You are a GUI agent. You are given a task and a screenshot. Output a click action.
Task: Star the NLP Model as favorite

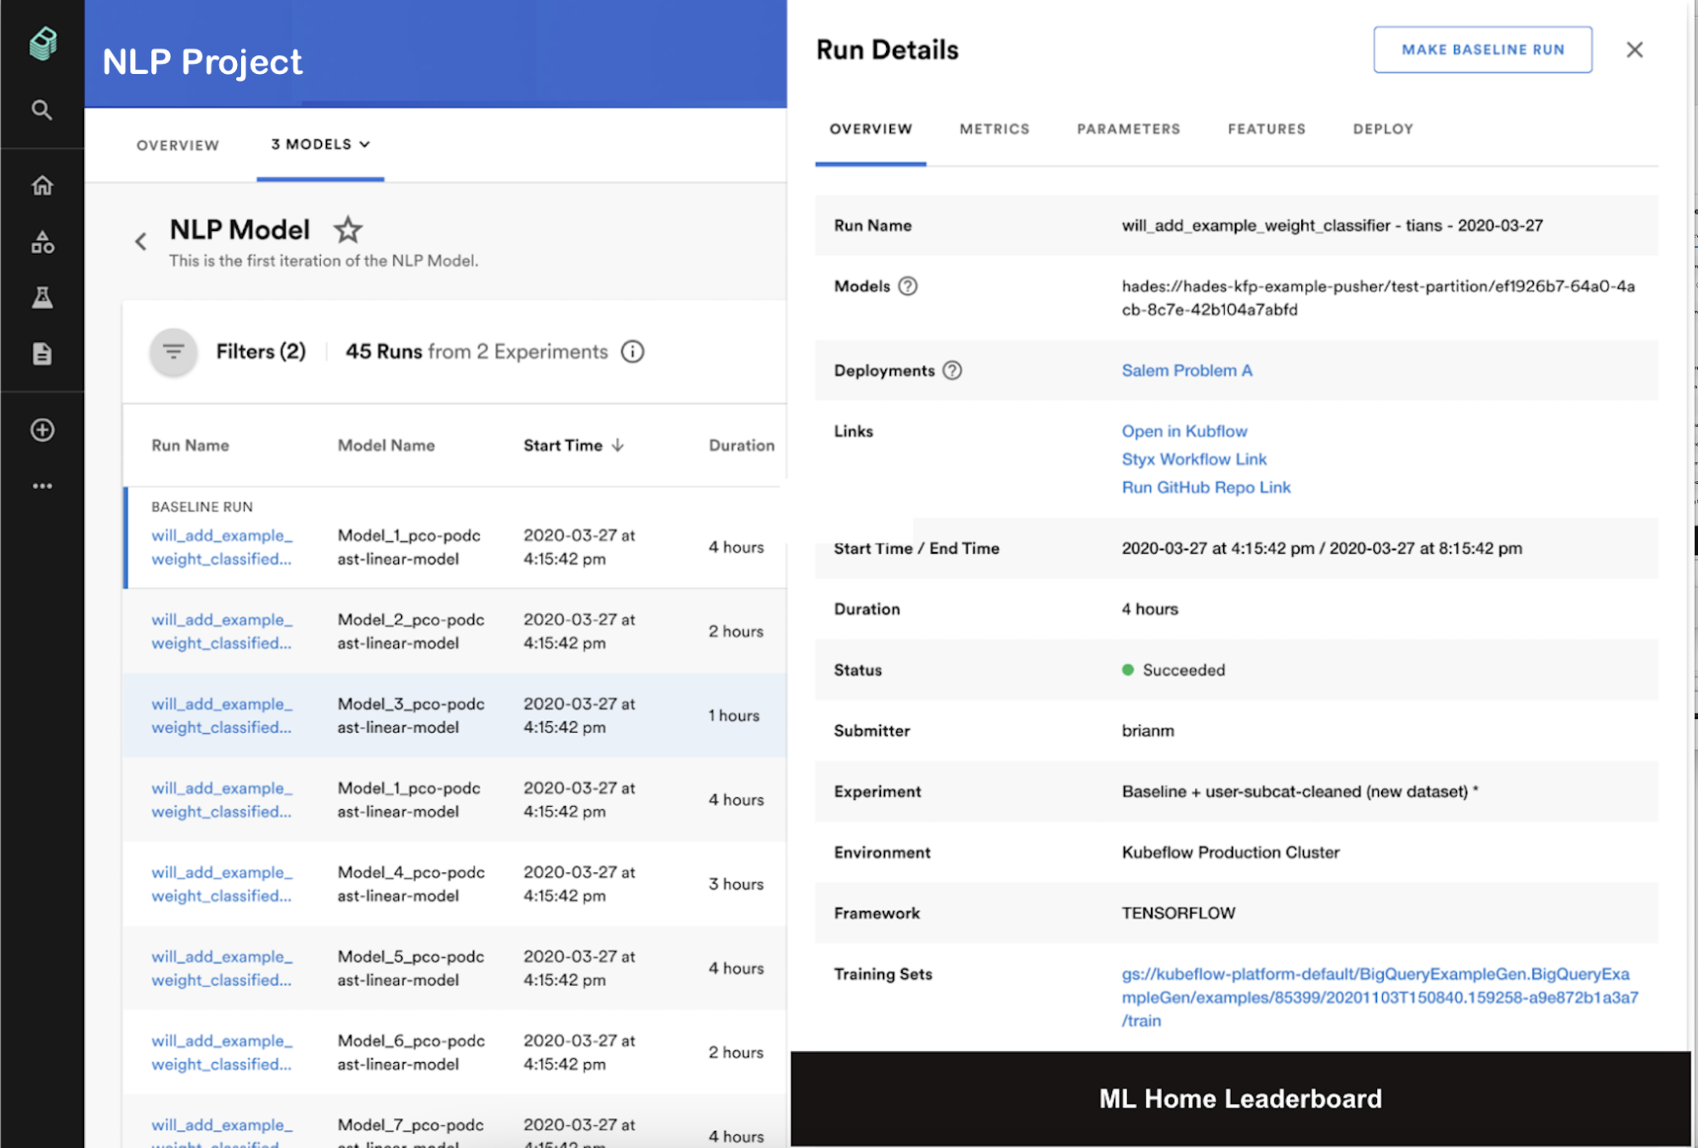pos(348,229)
